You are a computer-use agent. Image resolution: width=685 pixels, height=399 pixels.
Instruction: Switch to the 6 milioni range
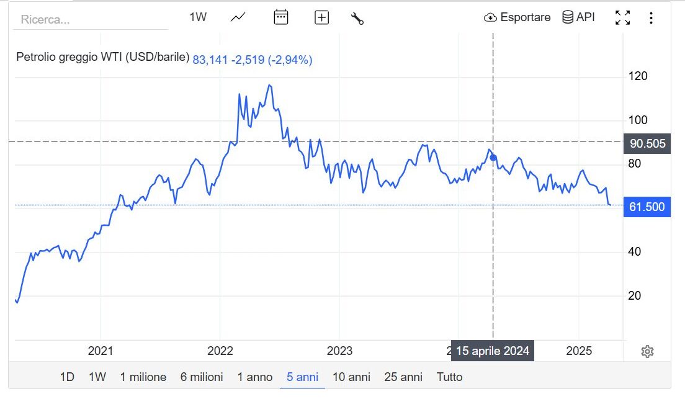click(202, 377)
